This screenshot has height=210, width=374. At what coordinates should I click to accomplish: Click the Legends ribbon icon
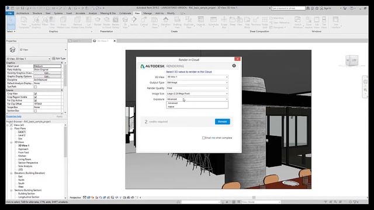tap(200, 22)
